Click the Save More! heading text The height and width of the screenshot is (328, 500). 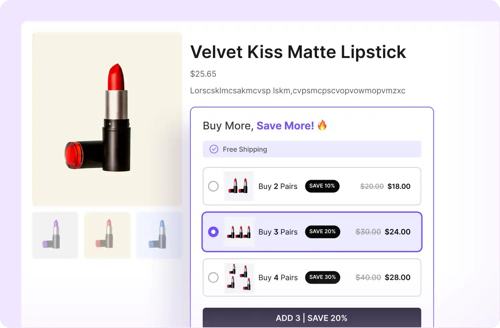click(x=285, y=126)
